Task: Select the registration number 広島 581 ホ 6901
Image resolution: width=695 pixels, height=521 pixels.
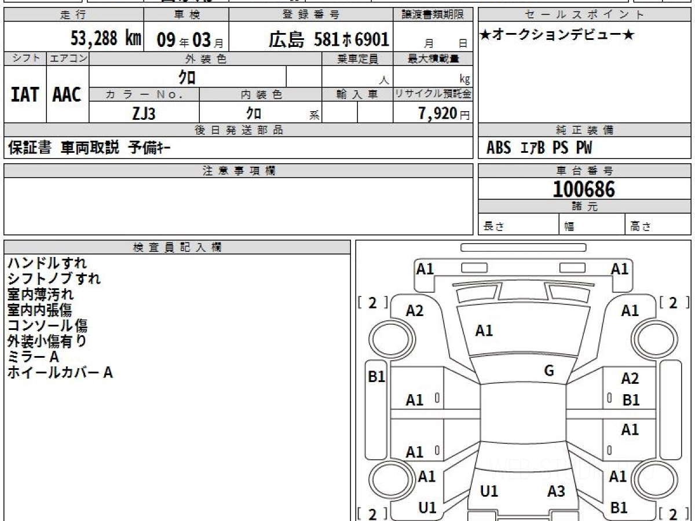Action: coord(328,39)
